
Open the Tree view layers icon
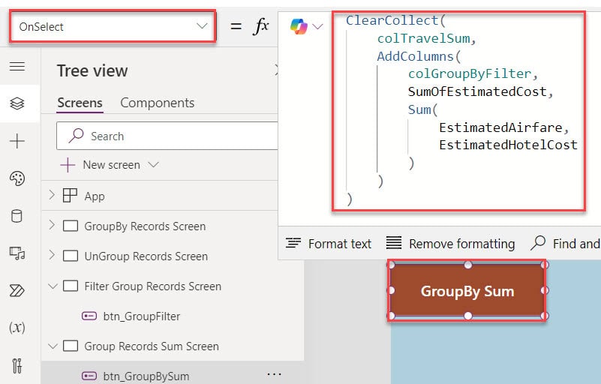(17, 103)
